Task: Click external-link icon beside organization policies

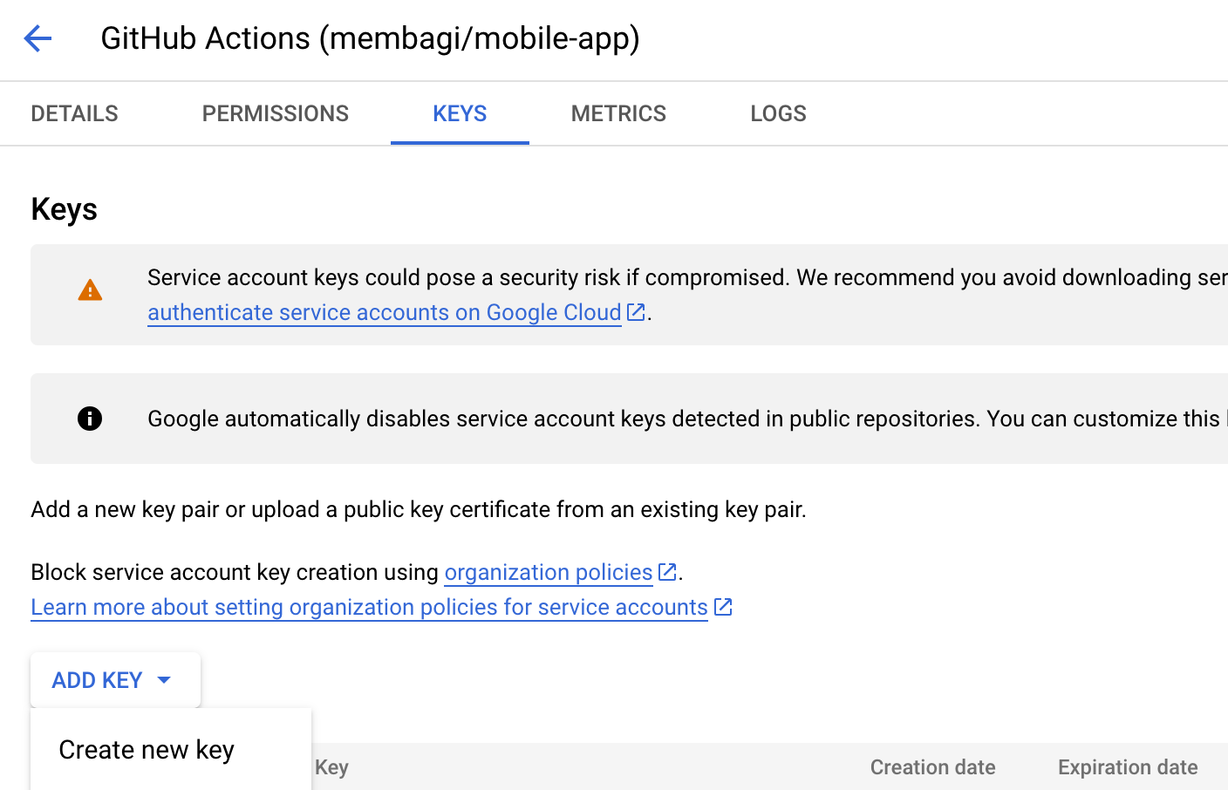Action: click(667, 572)
